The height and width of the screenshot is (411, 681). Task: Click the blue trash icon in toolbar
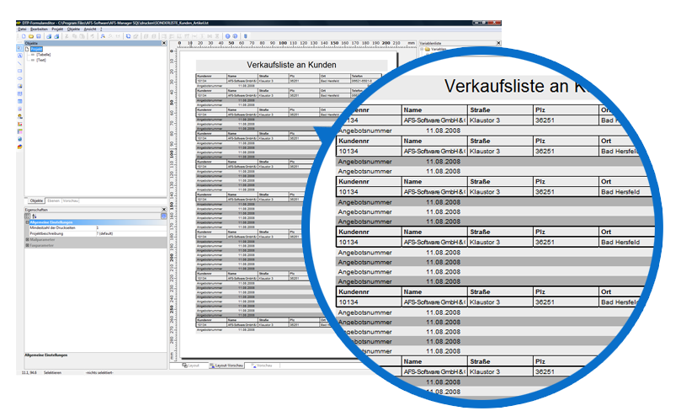click(246, 36)
